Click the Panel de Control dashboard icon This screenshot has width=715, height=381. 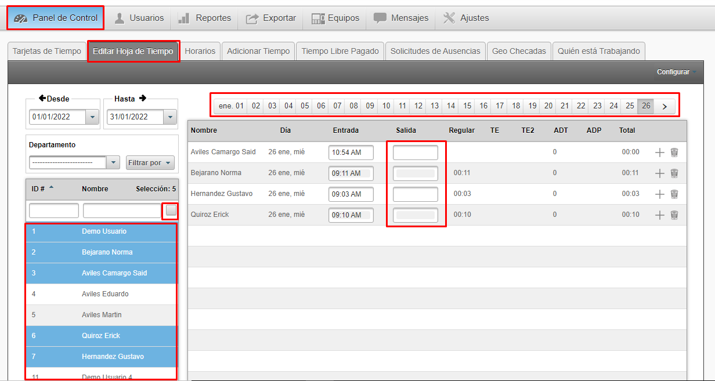click(x=21, y=18)
